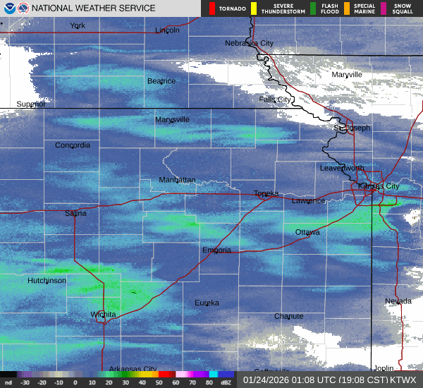
Task: Click the Snow Squall legend label
Action: (403, 8)
